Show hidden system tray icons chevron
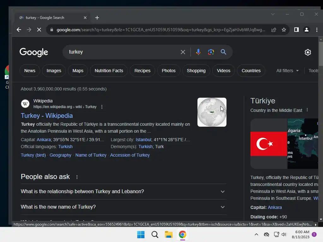 [256, 234]
